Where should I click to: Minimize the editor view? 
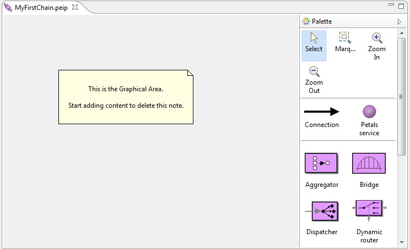[x=391, y=5]
